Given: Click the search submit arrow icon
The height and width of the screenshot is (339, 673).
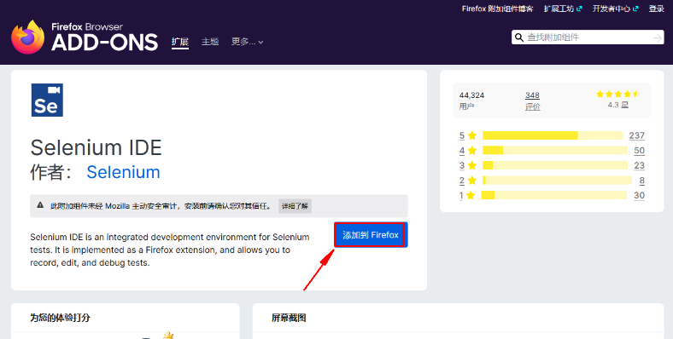Looking at the screenshot, I should [658, 37].
